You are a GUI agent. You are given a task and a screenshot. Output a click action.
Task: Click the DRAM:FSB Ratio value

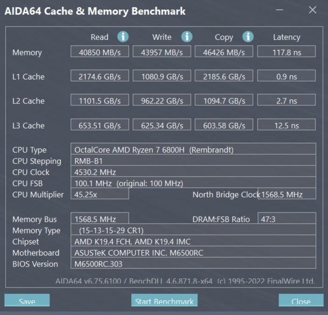click(286, 219)
